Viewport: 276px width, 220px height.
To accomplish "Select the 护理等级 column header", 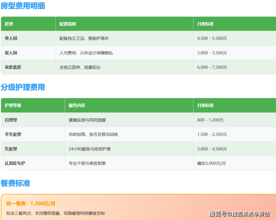I will (13, 105).
